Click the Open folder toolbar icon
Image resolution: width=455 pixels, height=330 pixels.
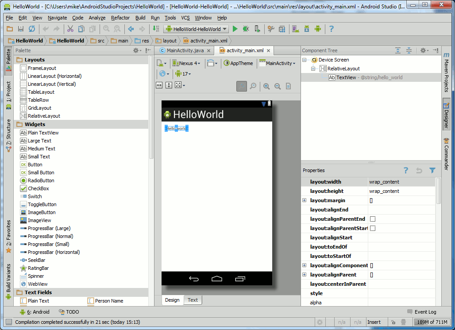pyautogui.click(x=10, y=29)
